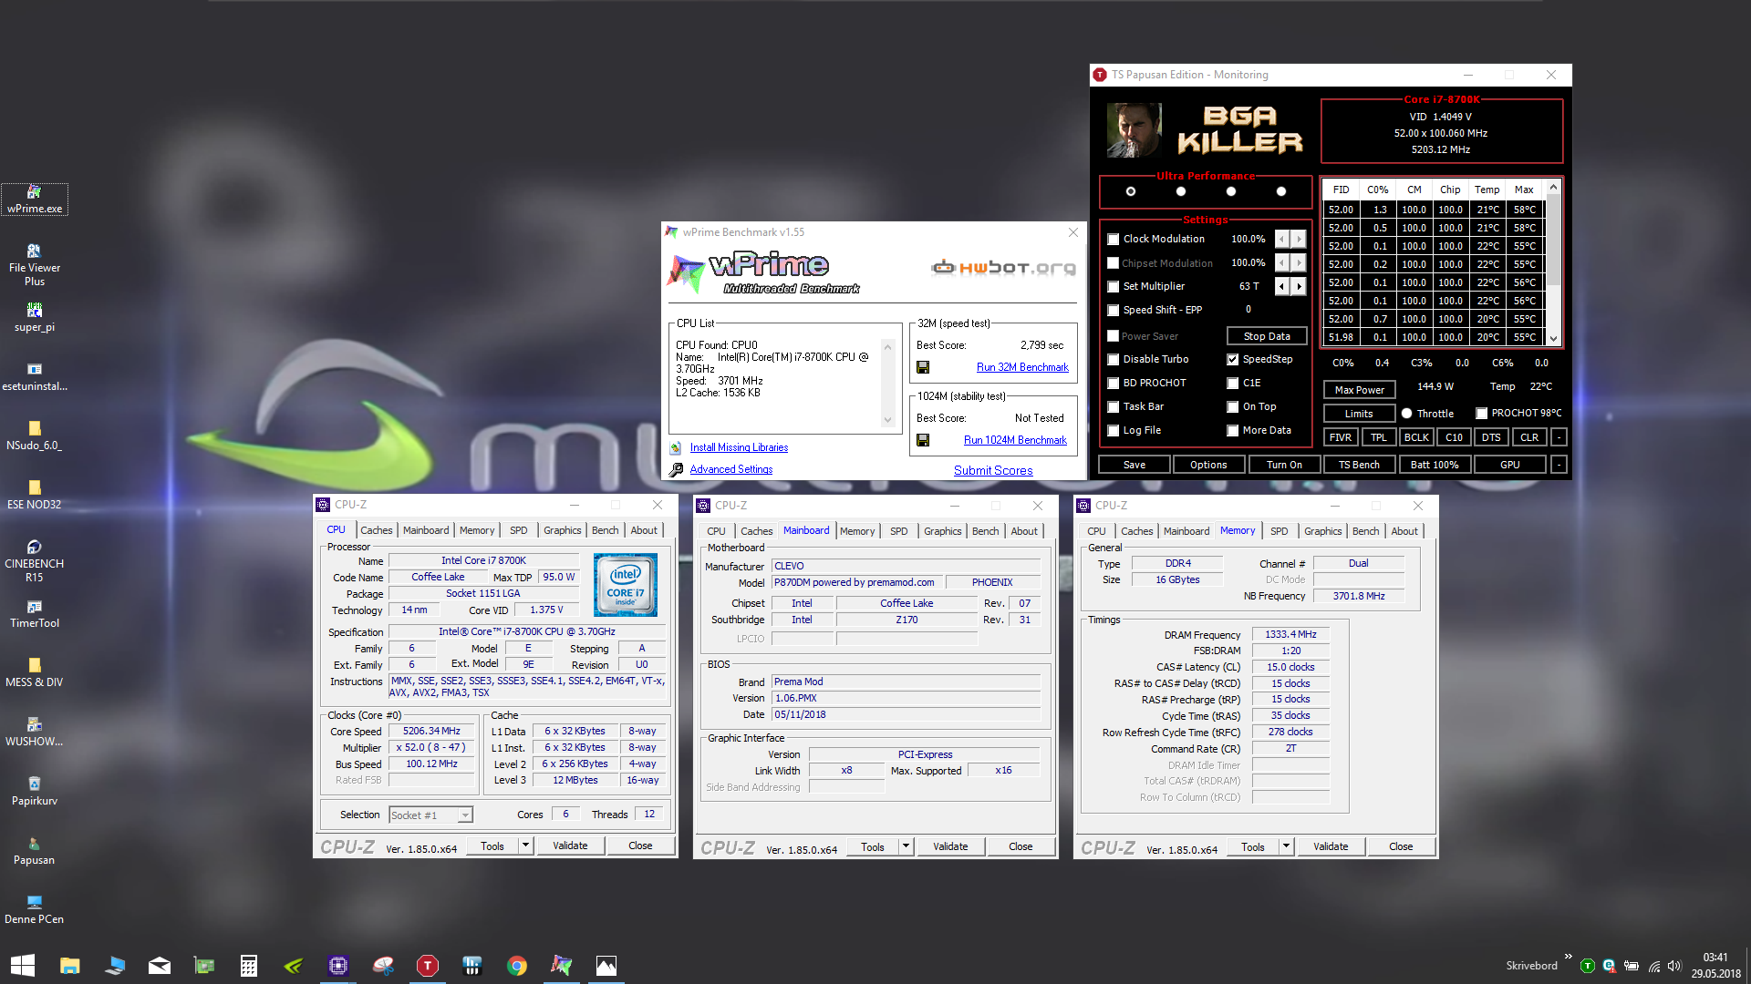Launch CINEBENCH R15 from desktop

click(35, 560)
